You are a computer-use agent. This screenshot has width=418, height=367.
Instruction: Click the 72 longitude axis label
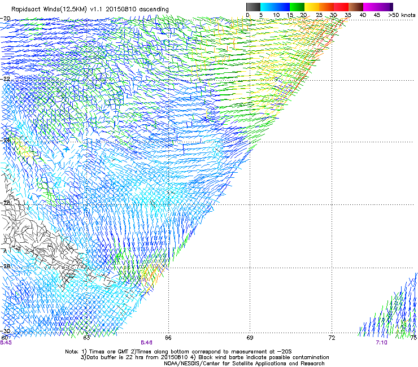coord(332,338)
